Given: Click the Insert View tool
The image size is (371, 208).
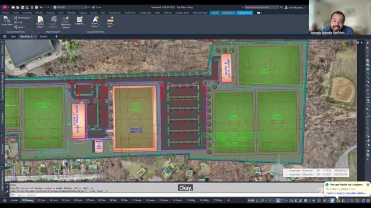Looking at the screenshot, I should tap(6, 21).
